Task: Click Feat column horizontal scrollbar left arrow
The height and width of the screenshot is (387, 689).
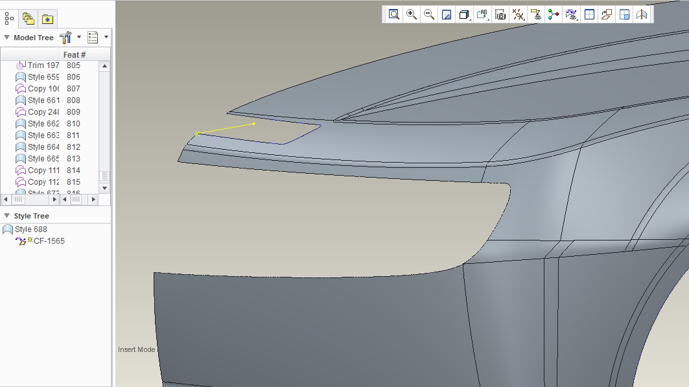Action: pos(65,200)
